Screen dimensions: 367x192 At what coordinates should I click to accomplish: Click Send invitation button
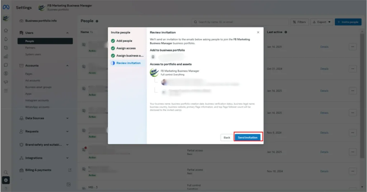248,137
